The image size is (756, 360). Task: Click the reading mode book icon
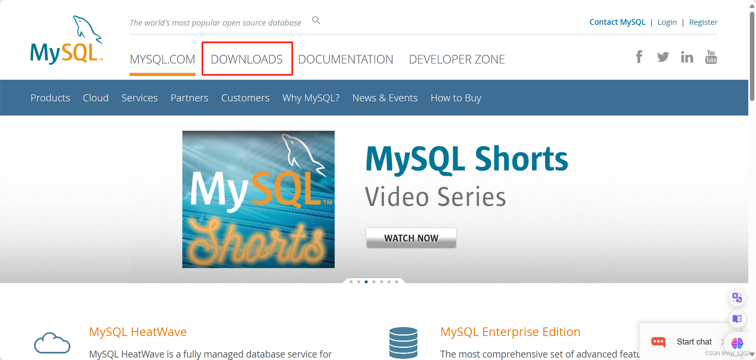(x=737, y=319)
